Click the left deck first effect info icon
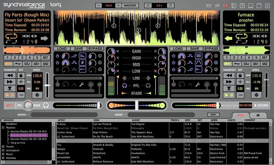This screenshot has width=274, height=165. [100, 56]
